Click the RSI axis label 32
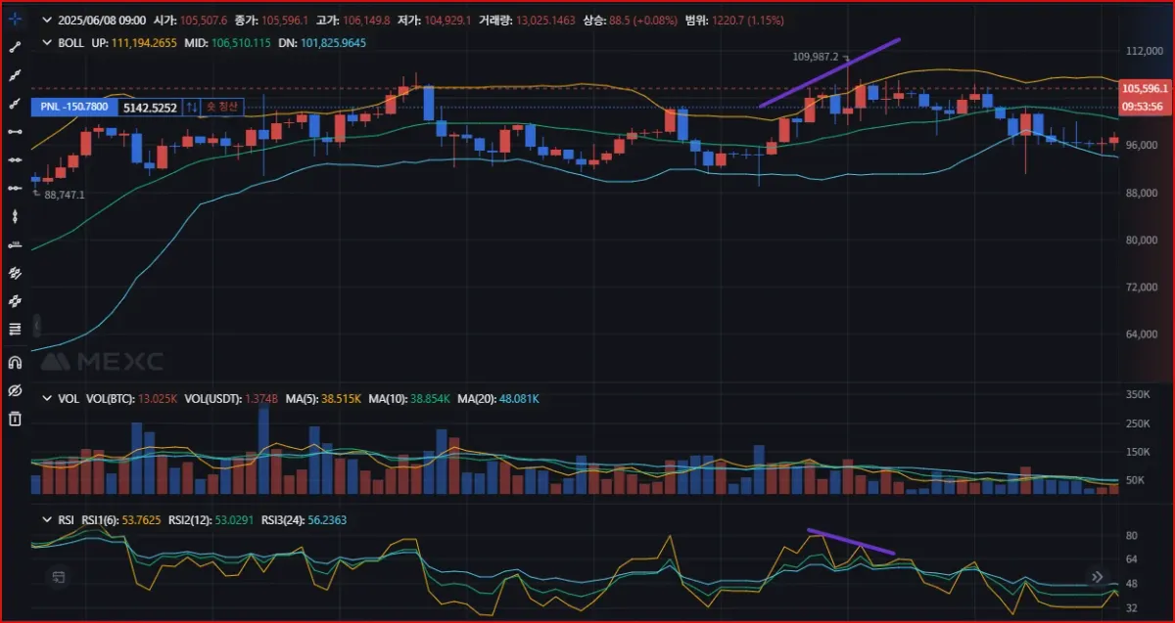The width and height of the screenshot is (1175, 623). click(x=1130, y=608)
